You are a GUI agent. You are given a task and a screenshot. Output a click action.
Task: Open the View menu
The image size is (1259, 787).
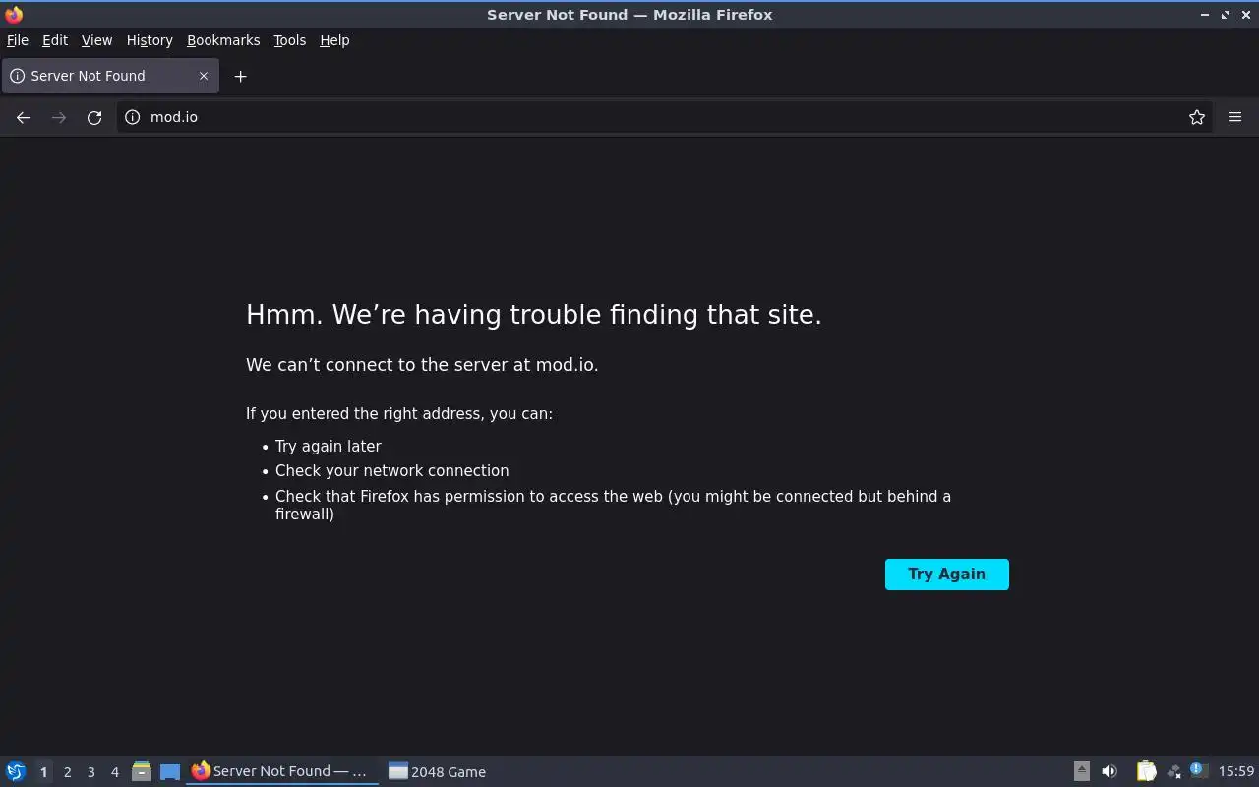(x=96, y=40)
